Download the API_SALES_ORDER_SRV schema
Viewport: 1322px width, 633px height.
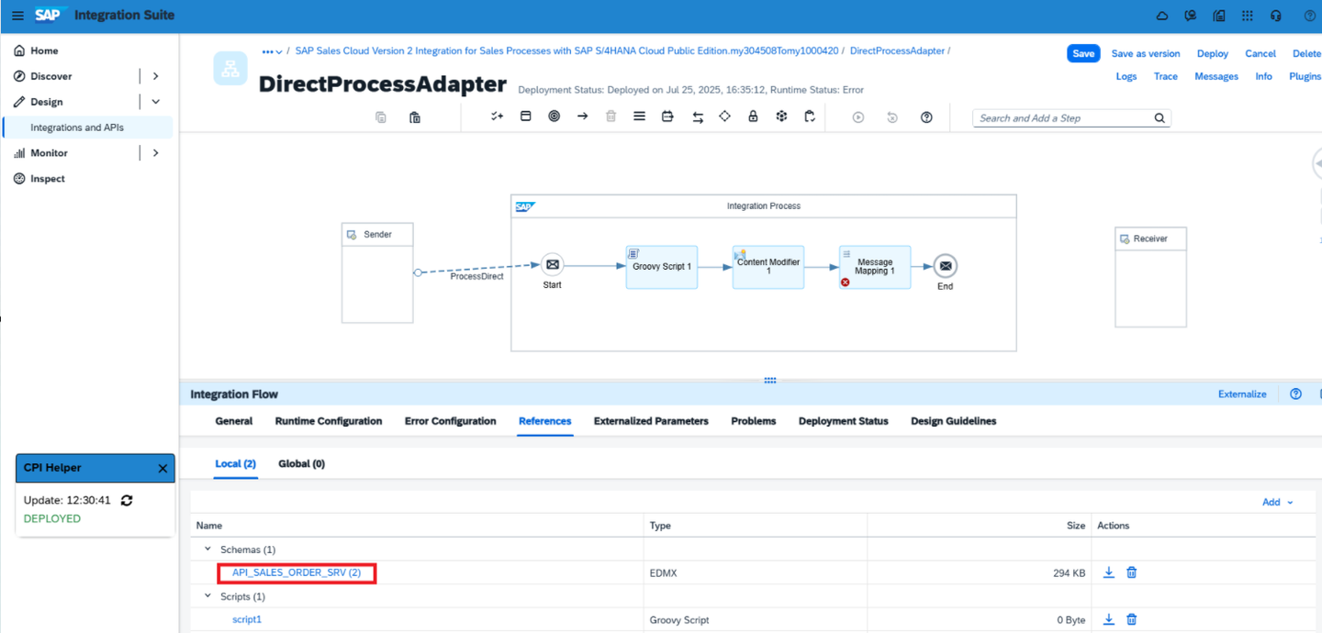[x=1109, y=572]
